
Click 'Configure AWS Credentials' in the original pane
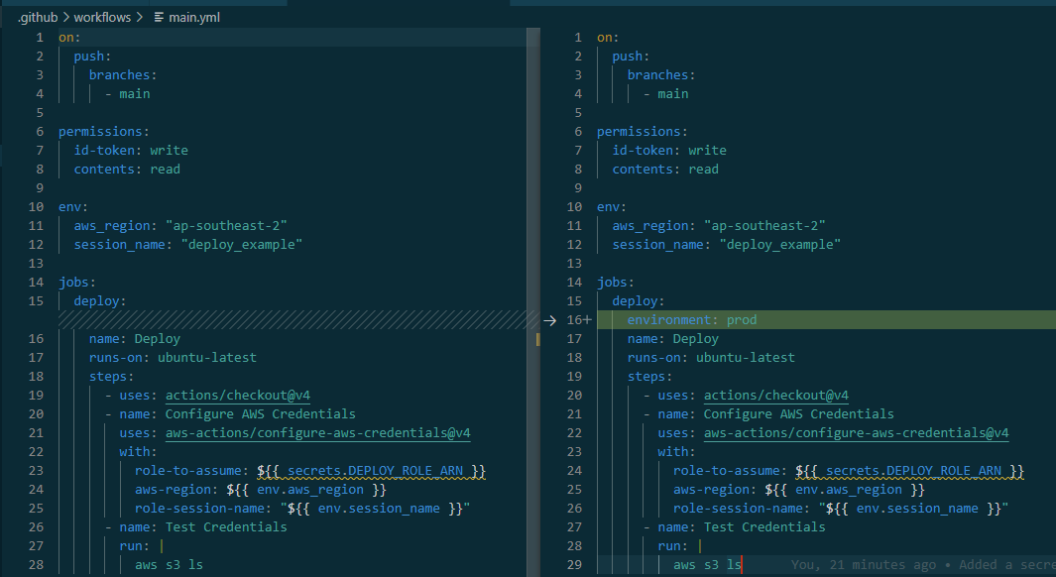click(260, 414)
